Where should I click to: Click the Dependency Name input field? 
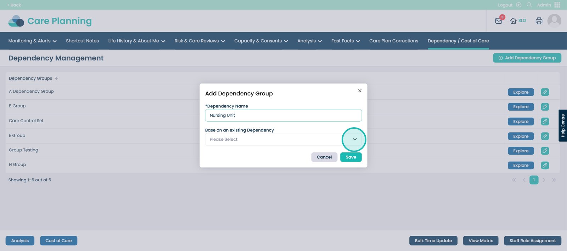tap(283, 115)
